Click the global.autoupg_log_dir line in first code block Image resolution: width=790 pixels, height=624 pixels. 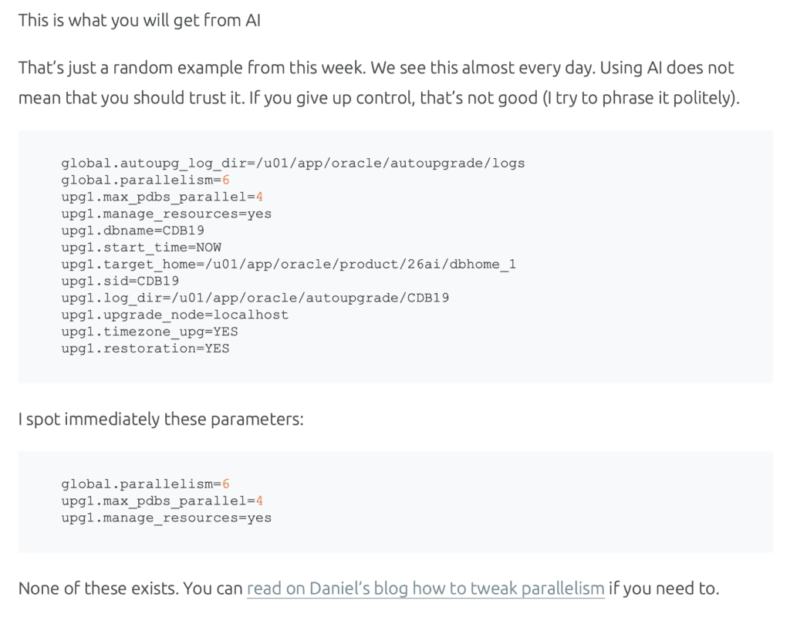point(292,163)
